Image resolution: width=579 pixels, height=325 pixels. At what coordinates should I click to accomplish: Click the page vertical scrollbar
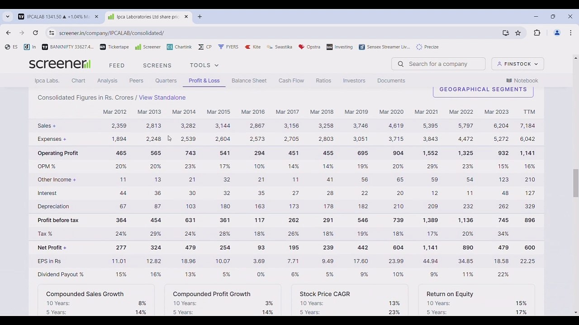(x=575, y=183)
